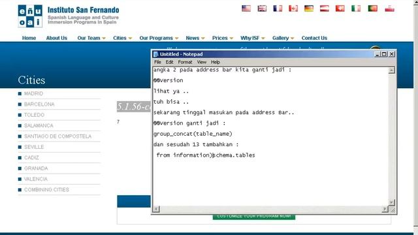Maximize the Notepad window
The height and width of the screenshot is (235, 418).
pos(384,54)
